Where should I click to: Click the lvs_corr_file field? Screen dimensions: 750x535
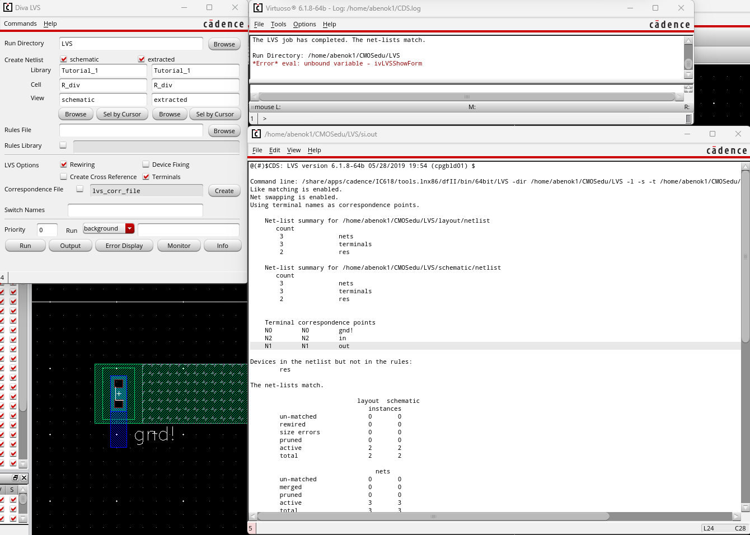click(x=147, y=191)
